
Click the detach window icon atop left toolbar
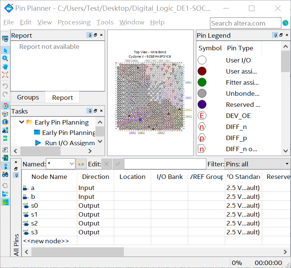[5, 39]
